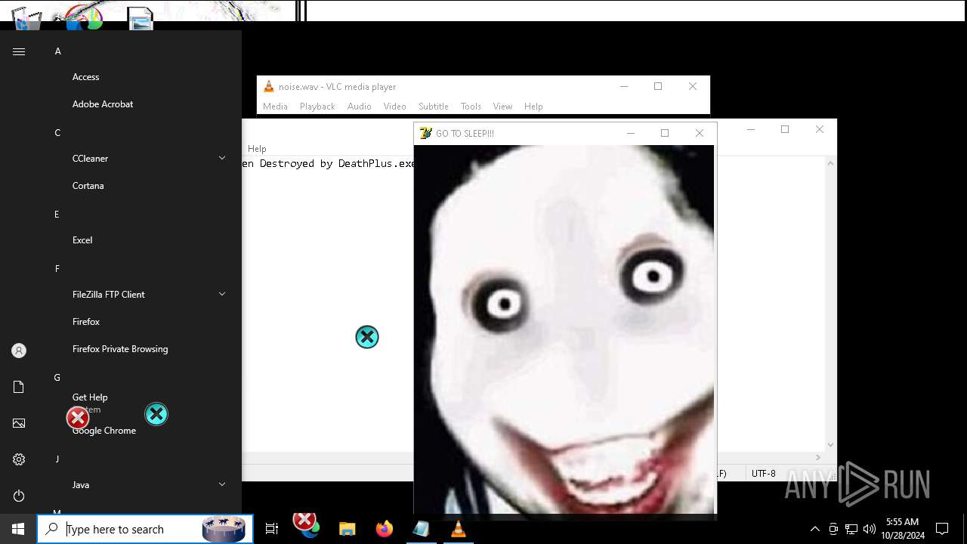Click the Power icon in Start sidebar
The height and width of the screenshot is (544, 967).
tap(19, 496)
